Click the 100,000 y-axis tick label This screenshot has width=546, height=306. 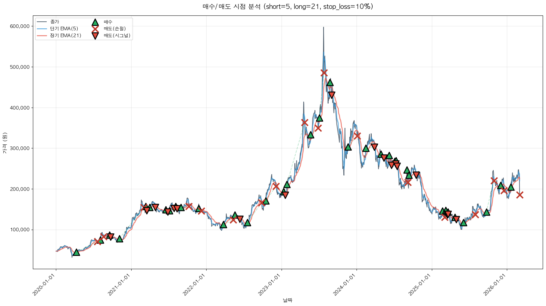click(x=20, y=230)
